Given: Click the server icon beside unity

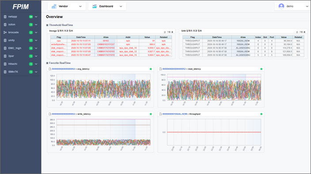Looking at the screenshot, I should coord(5,41).
